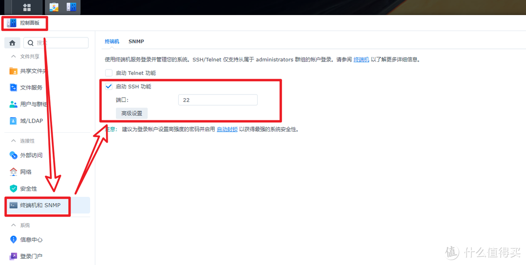The width and height of the screenshot is (526, 265).
Task: Enable Telnet service checkbox
Action: [109, 73]
